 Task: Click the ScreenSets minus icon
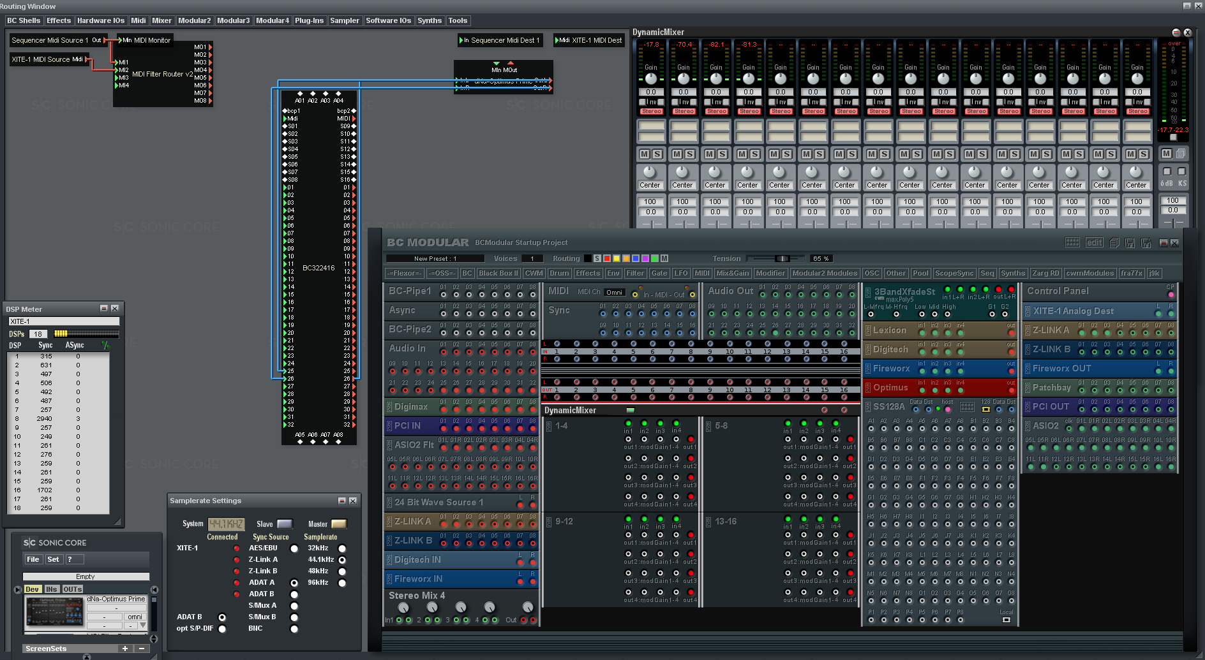coord(142,649)
